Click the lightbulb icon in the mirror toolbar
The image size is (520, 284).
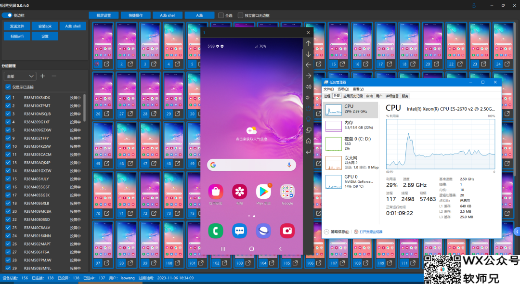point(309,119)
